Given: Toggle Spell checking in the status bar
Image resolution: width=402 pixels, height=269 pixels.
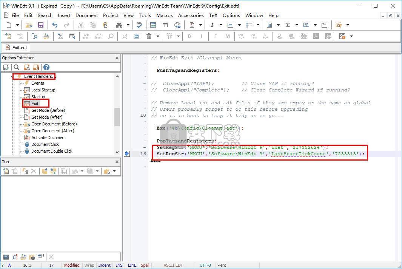Looking at the screenshot, I should click(145, 265).
